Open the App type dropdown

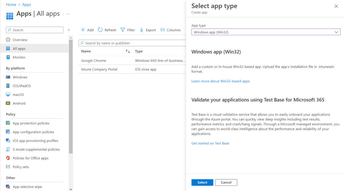266,32
